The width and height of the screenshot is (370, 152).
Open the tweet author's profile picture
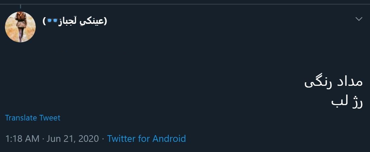[x=20, y=27]
